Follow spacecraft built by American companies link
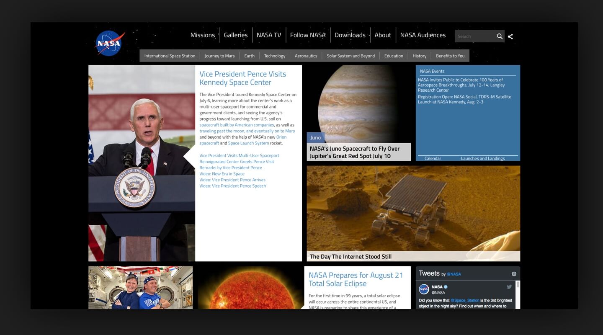Image resolution: width=603 pixels, height=335 pixels. coord(237,125)
